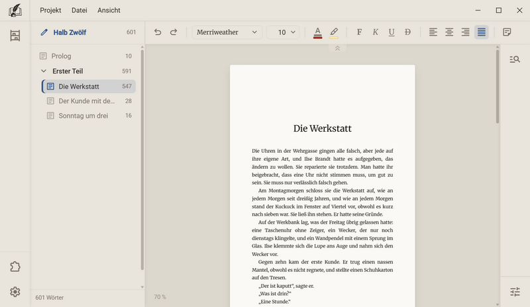The image size is (530, 307).
Task: Maximize the application window
Action: pos(499,11)
